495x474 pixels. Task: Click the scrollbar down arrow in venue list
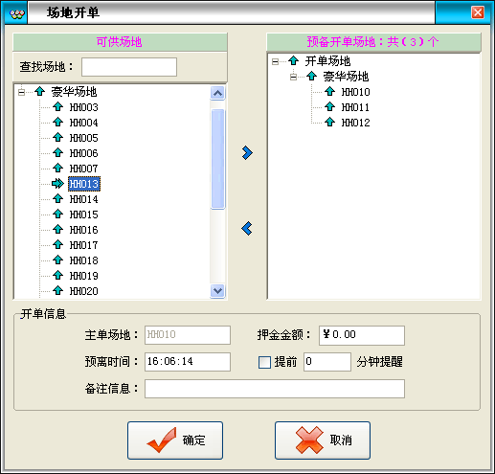[217, 291]
